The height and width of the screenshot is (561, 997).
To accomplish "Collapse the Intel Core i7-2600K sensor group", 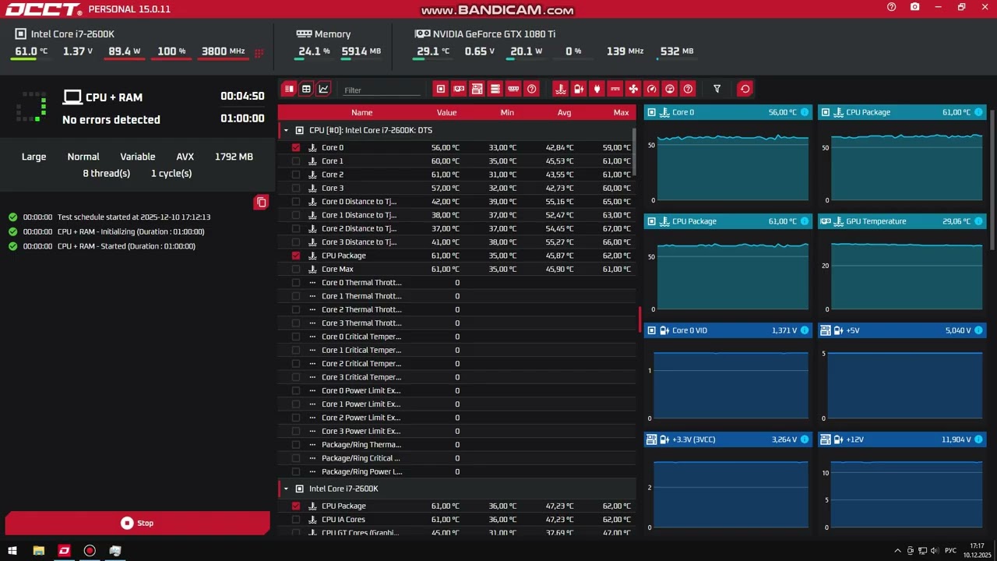I will pyautogui.click(x=286, y=489).
